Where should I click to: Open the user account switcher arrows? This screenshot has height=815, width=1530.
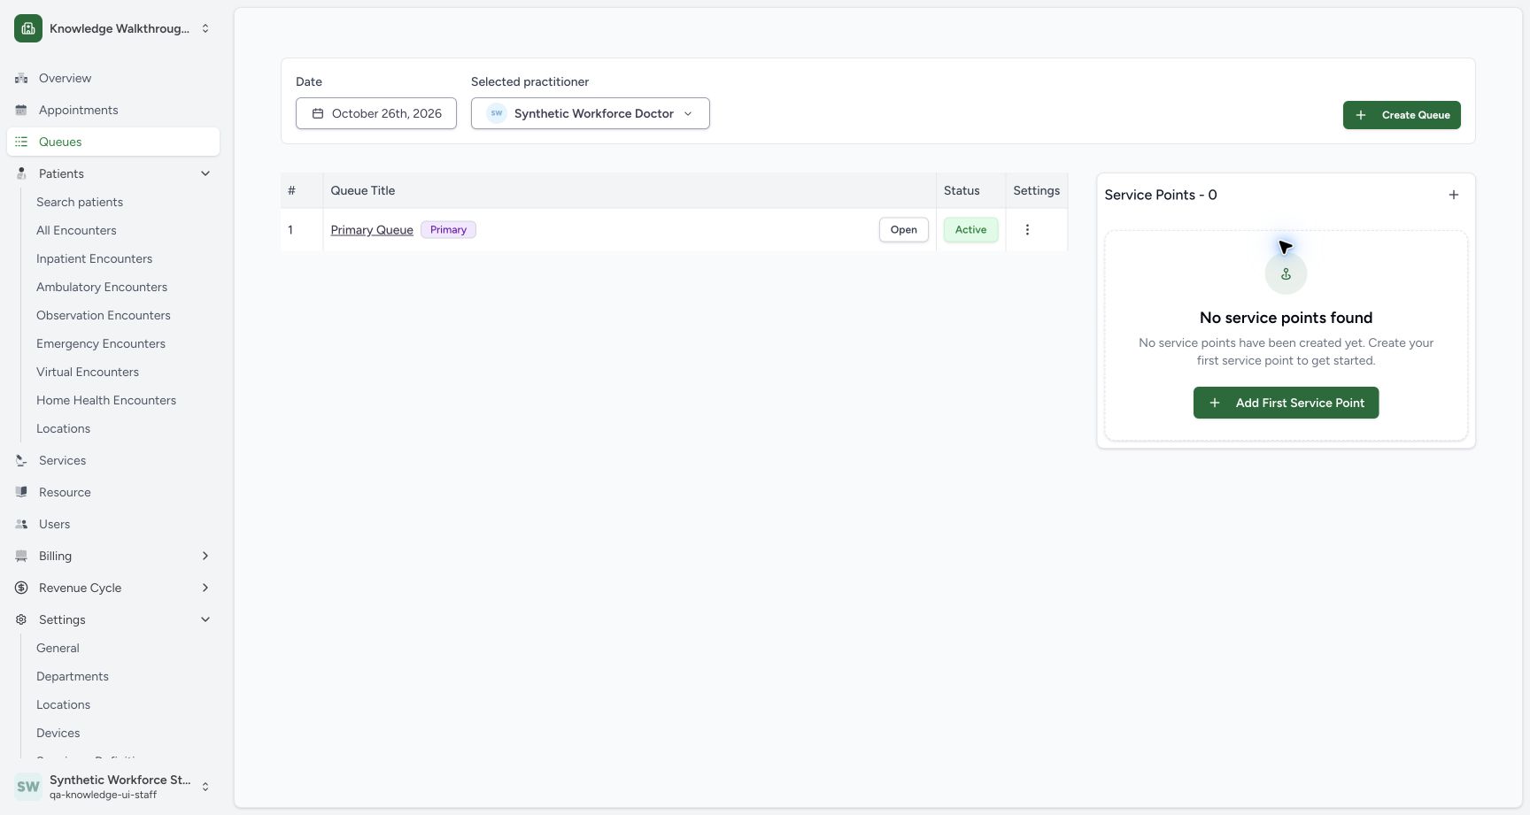[205, 787]
